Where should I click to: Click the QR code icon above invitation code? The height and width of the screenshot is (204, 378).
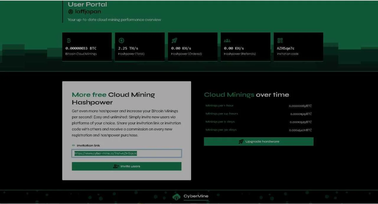tap(280, 40)
